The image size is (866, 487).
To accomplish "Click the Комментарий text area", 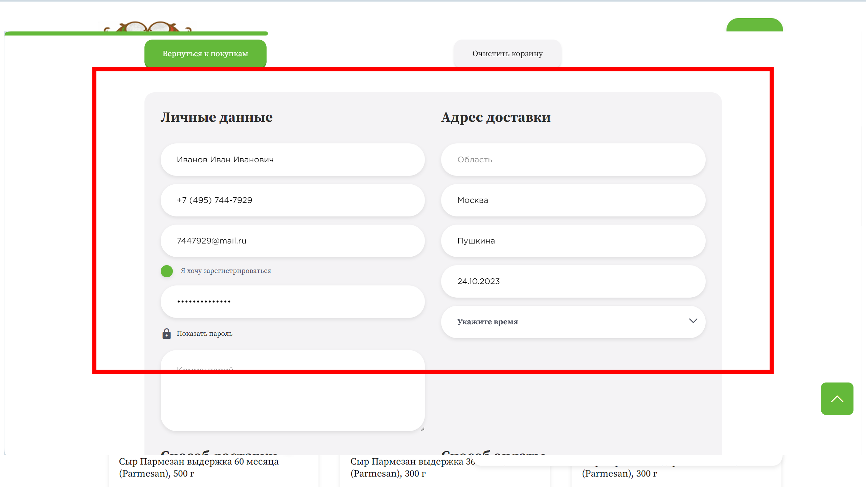I will [x=292, y=396].
